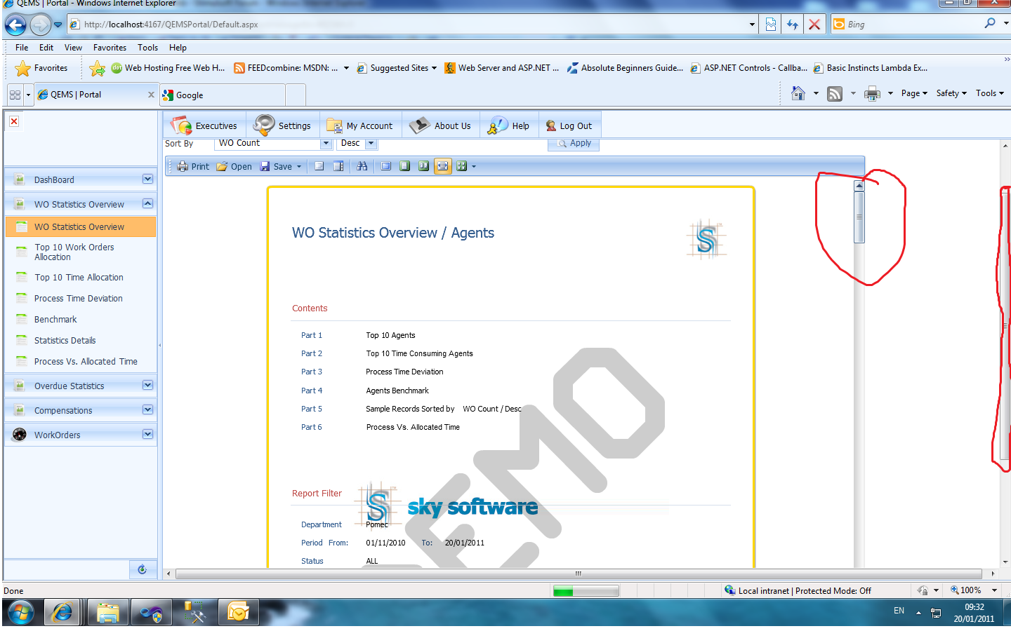Select two-page view icon

pyautogui.click(x=423, y=166)
